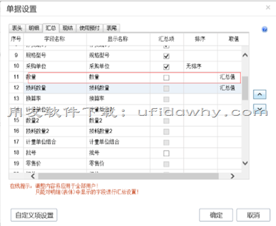Viewport: 276px width, 226px height.
Task: Click the 自定义项设置 button
Action: click(34, 215)
